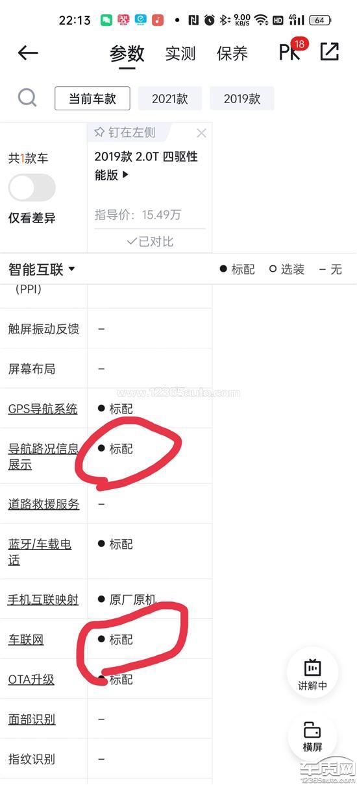
Task: Pin the column with 钉在左侧 icon
Action: (x=125, y=132)
